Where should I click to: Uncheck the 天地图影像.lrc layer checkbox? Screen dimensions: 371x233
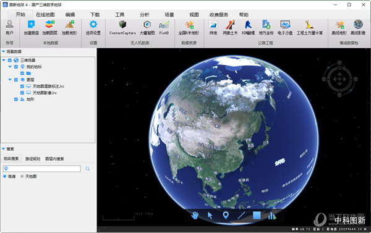point(22,93)
